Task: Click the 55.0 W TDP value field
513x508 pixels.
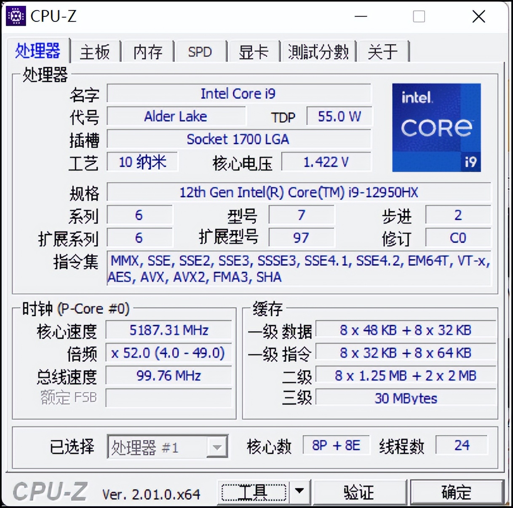Action: (339, 116)
